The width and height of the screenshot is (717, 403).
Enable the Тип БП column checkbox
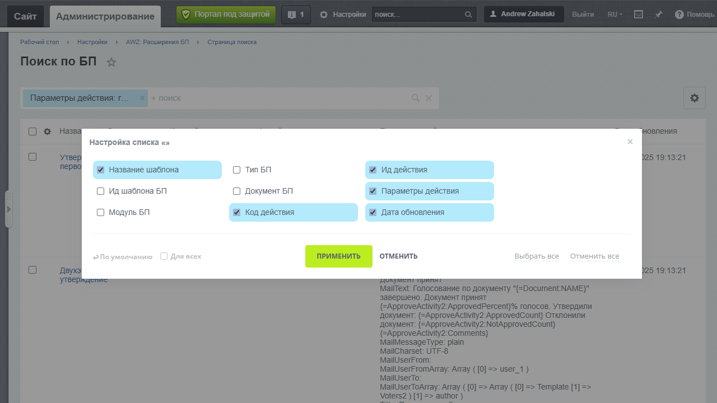coord(237,170)
